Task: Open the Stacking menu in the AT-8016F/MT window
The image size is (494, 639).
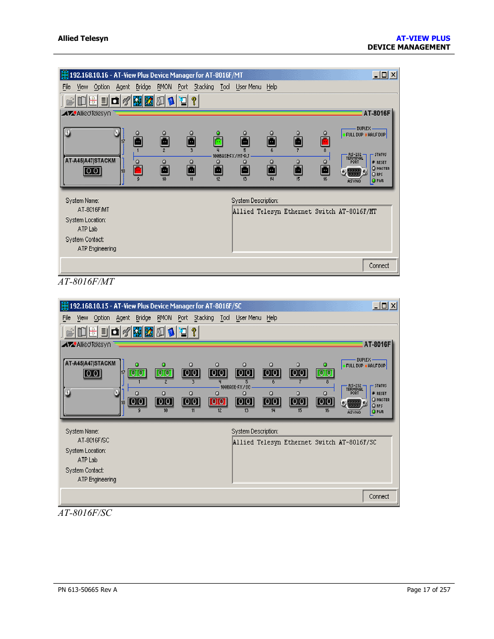Action: 204,87
